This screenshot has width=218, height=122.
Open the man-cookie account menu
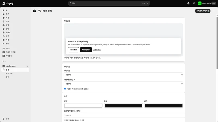207,3
